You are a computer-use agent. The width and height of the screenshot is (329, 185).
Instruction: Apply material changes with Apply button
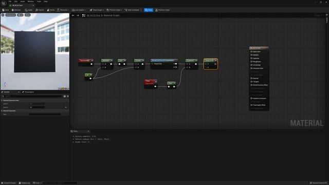click(29, 10)
